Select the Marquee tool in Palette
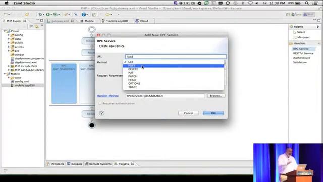Viewport: 323px width, 182px height. (x=301, y=37)
